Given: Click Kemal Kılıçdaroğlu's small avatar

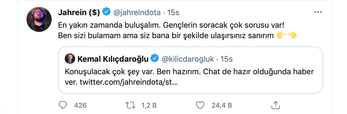Looking at the screenshot, I should (70, 59).
